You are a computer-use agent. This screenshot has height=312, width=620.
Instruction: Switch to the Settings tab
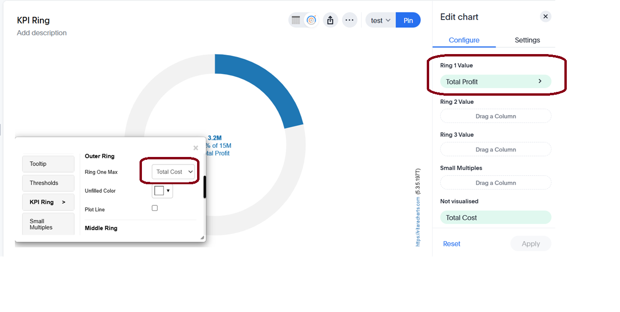coord(527,40)
